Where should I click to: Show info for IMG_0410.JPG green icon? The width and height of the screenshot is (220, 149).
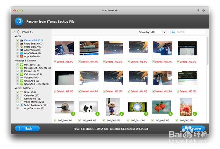point(122,114)
